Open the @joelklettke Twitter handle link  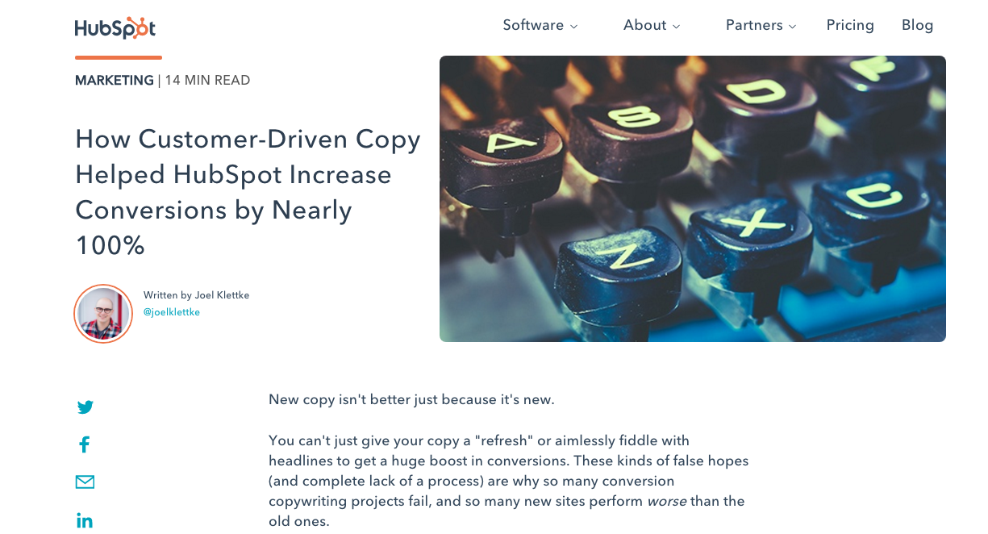coord(171,312)
